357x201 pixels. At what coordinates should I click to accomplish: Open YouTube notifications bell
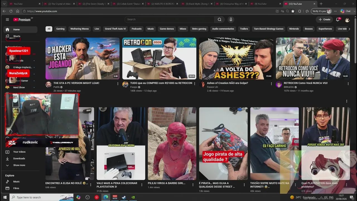pos(338,20)
